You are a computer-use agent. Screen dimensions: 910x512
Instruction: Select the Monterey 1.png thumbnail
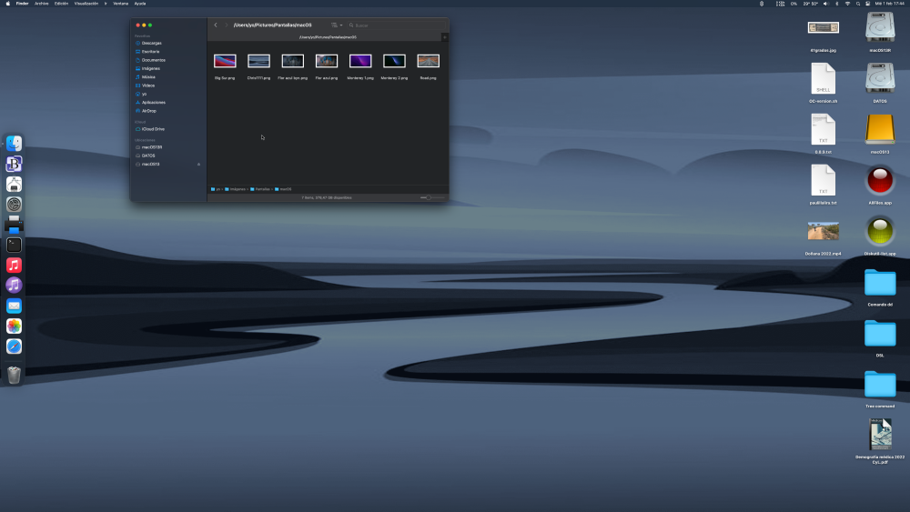[360, 61]
